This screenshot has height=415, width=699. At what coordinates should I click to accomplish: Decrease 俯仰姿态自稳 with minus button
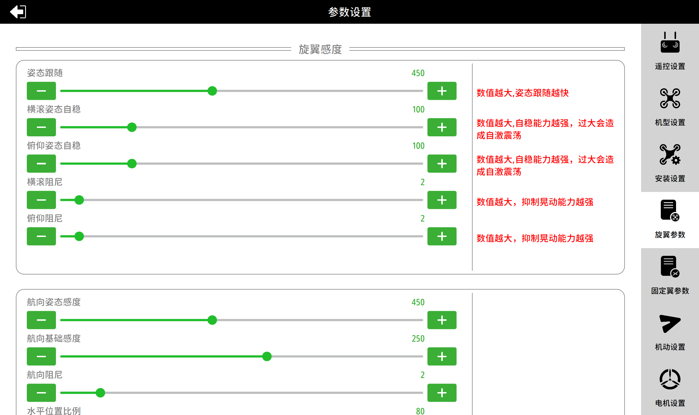coord(41,164)
